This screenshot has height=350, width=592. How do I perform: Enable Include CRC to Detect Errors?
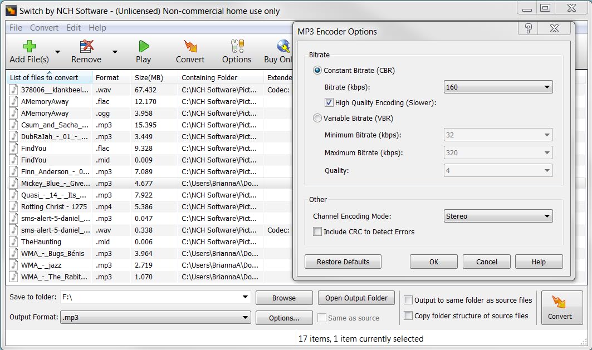point(317,231)
